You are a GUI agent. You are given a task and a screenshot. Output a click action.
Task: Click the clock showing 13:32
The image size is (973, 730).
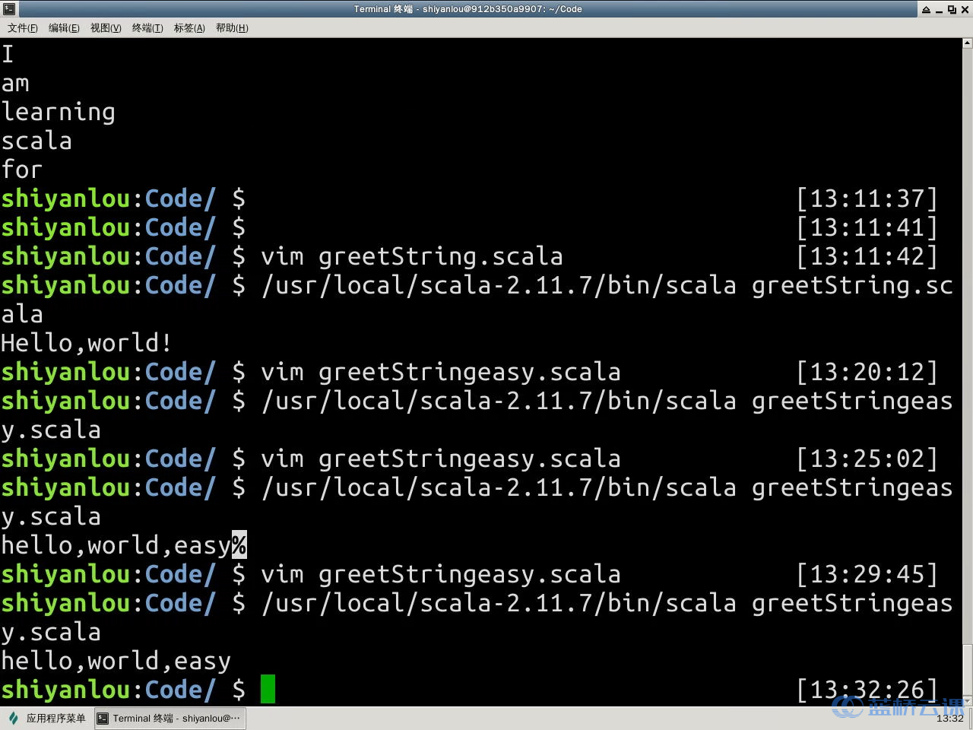pyautogui.click(x=951, y=718)
